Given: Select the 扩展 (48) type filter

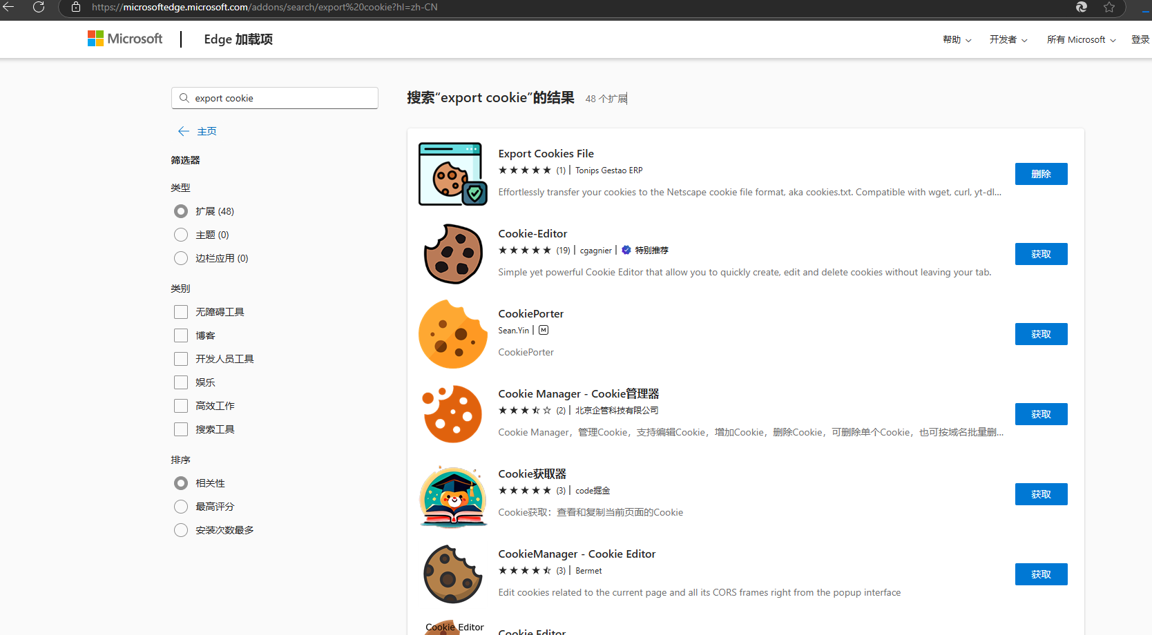Looking at the screenshot, I should coord(181,211).
